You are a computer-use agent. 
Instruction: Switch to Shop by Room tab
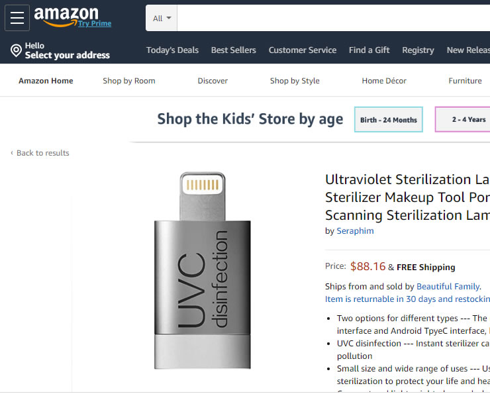click(x=129, y=81)
